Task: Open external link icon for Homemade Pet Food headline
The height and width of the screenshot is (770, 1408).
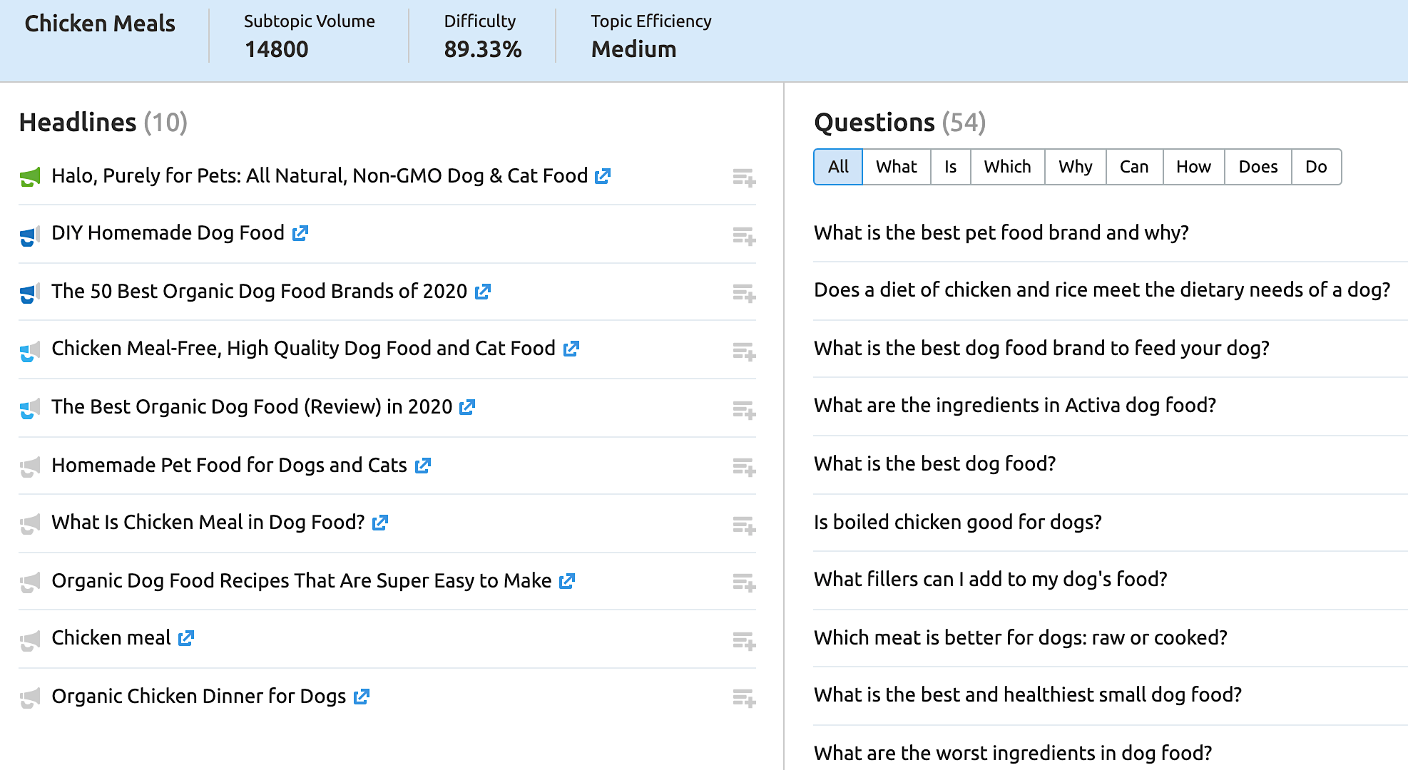Action: tap(423, 466)
